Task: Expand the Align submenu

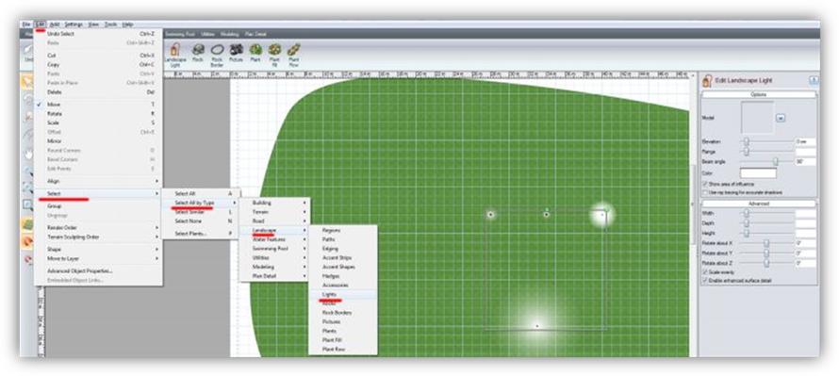Action: coord(98,181)
